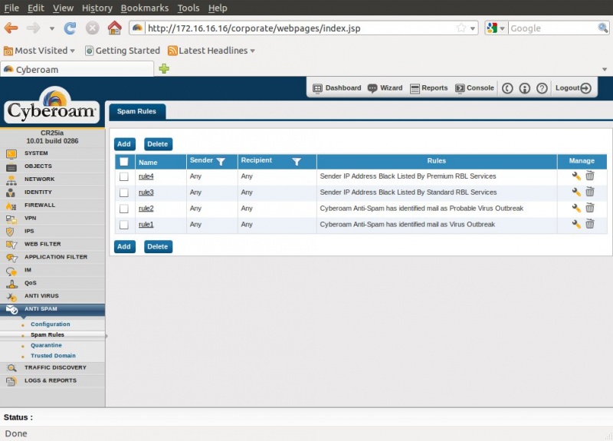Click the trash delete icon for rule2
Image resolution: width=613 pixels, height=441 pixels.
590,208
